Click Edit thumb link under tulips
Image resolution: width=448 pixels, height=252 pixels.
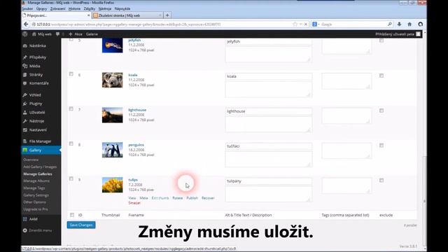click(x=160, y=197)
